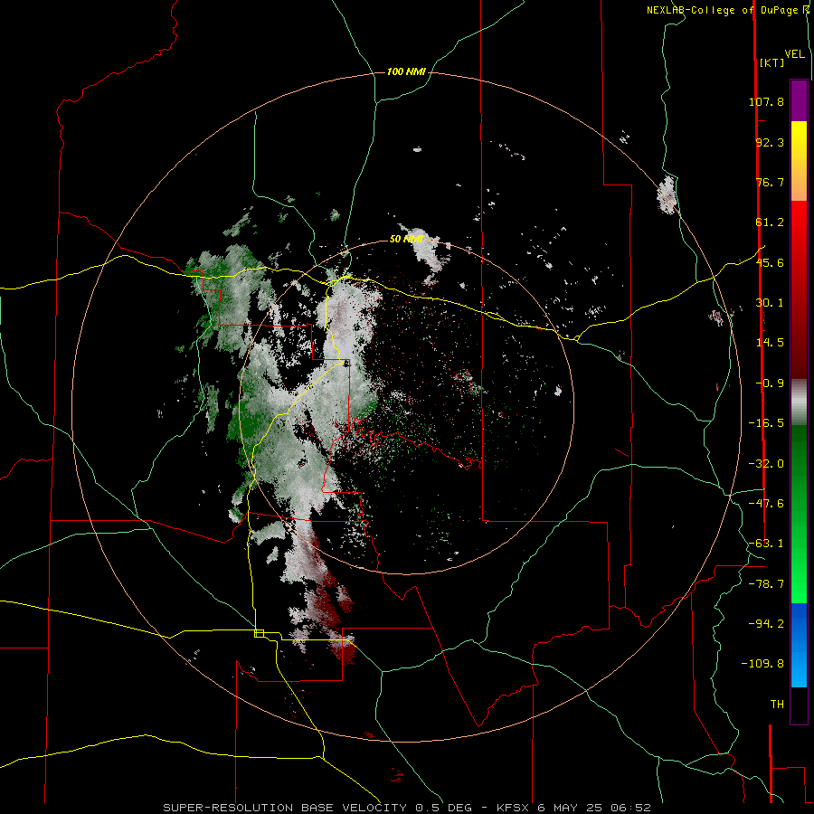Click the -16.5 value on velocity scale
Image resolution: width=814 pixels, height=814 pixels.
click(x=766, y=423)
